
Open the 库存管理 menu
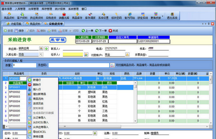pos(47,9)
